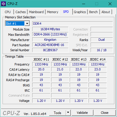
Task: Click the CAS# Latency row label
Action: point(19,70)
